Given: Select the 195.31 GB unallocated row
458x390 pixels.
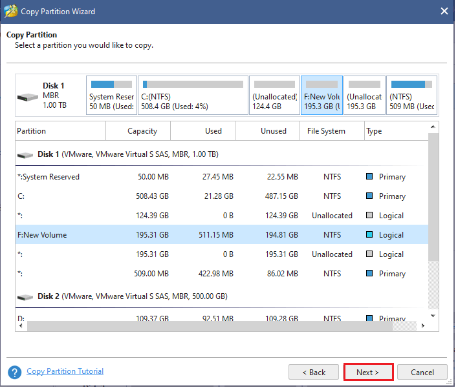Looking at the screenshot, I should pyautogui.click(x=222, y=254).
